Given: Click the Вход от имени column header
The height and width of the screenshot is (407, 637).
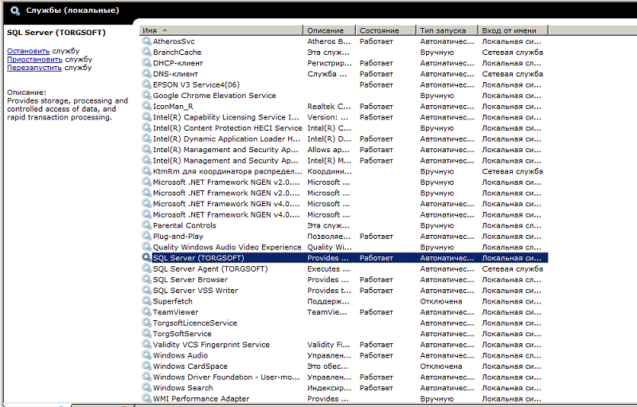Looking at the screenshot, I should pos(510,30).
